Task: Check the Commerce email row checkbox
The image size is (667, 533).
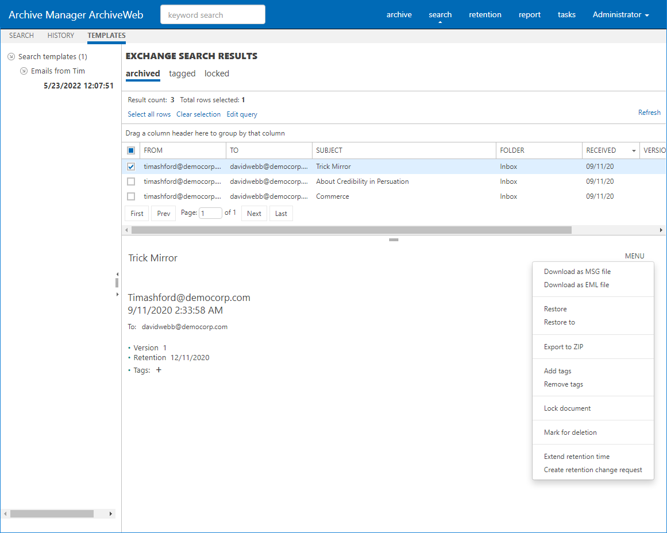Action: [131, 196]
